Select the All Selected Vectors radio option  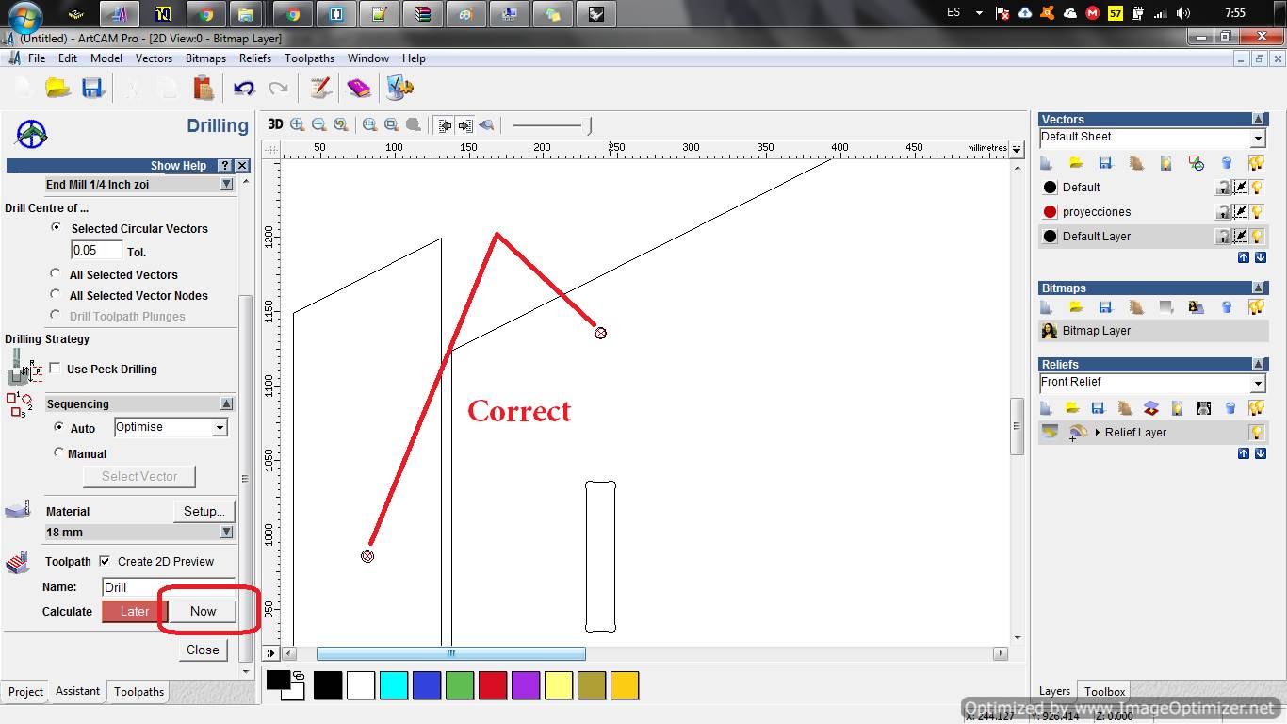point(57,274)
